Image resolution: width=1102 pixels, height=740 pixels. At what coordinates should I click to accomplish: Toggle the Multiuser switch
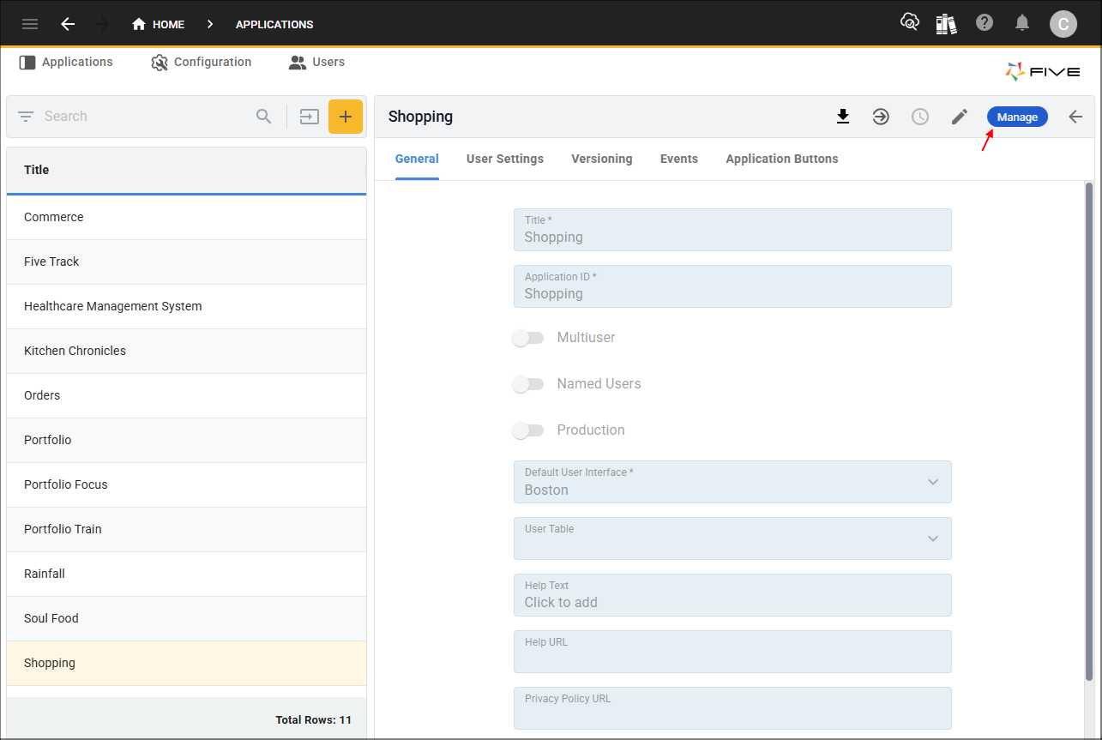tap(528, 338)
